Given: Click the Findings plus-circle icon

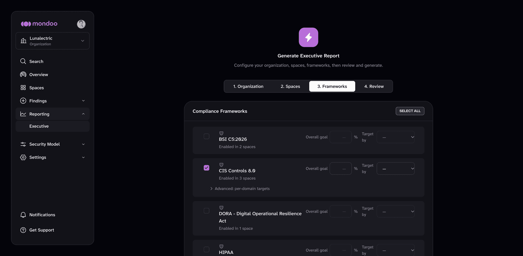Looking at the screenshot, I should tap(23, 101).
